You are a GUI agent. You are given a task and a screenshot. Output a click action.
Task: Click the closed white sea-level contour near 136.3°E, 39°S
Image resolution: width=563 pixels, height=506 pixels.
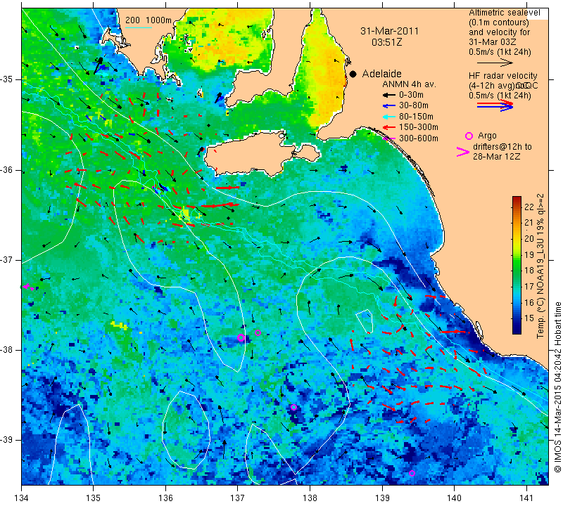click(x=186, y=430)
